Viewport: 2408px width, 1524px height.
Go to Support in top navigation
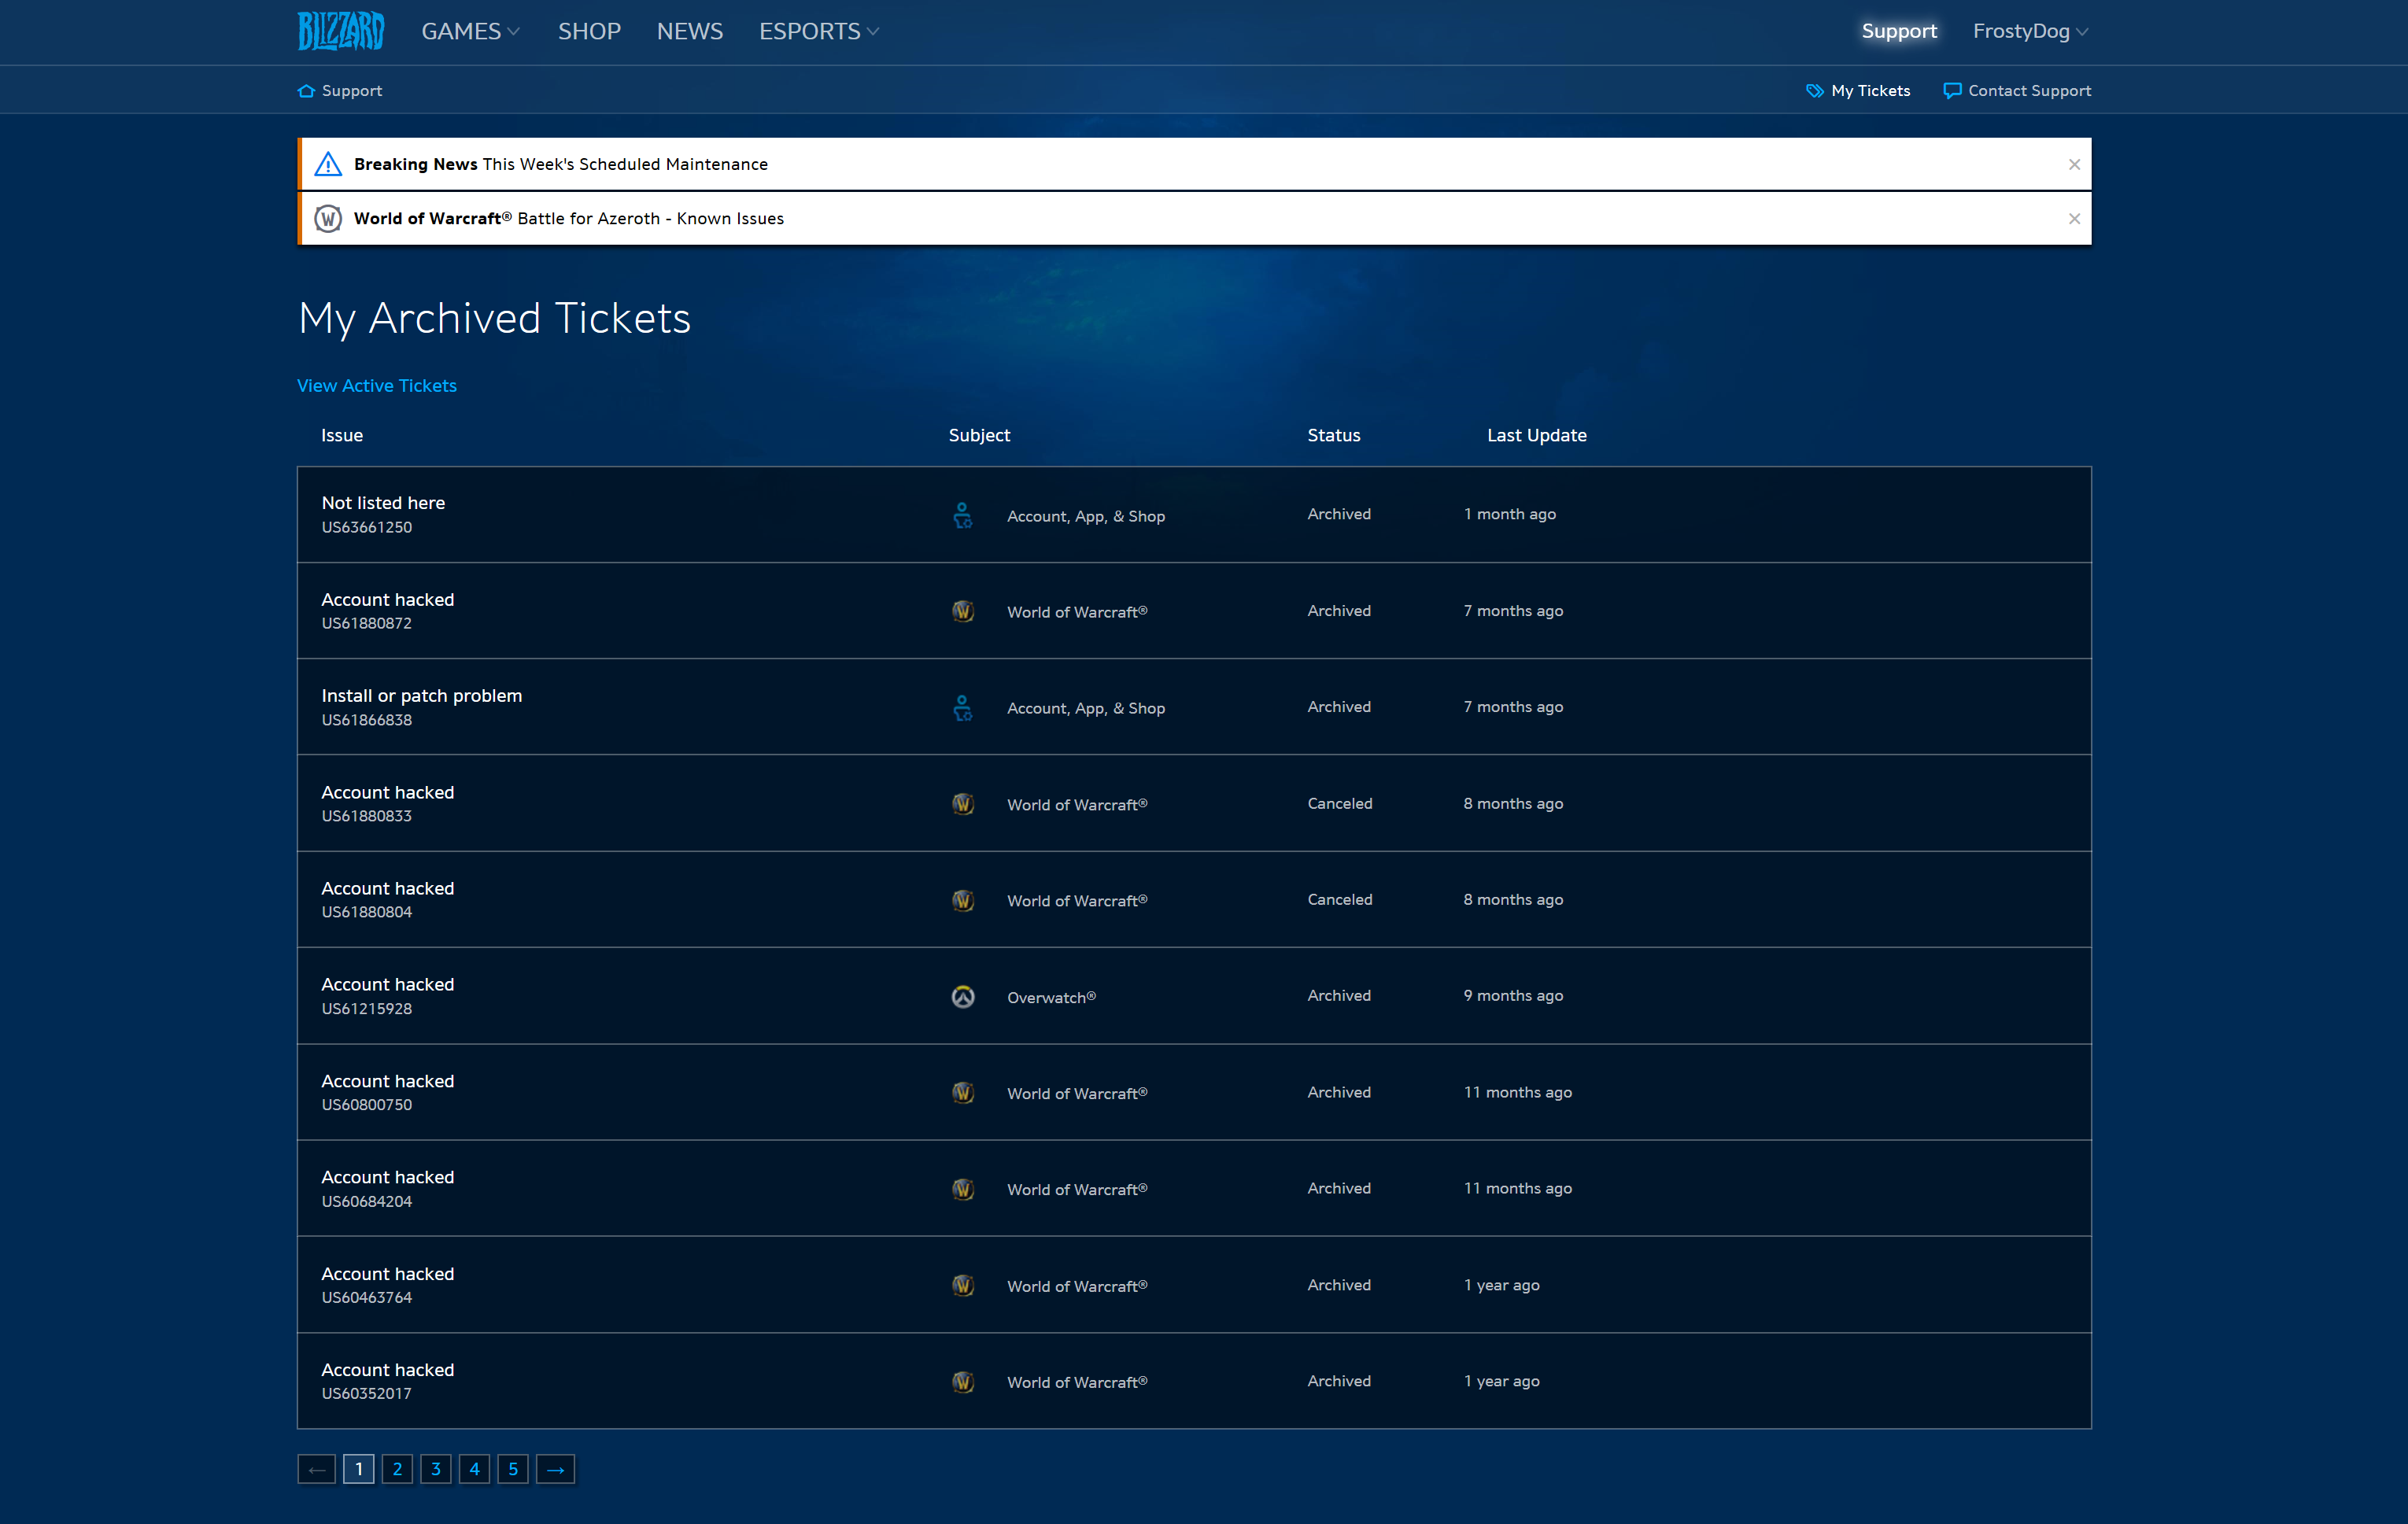(1899, 31)
